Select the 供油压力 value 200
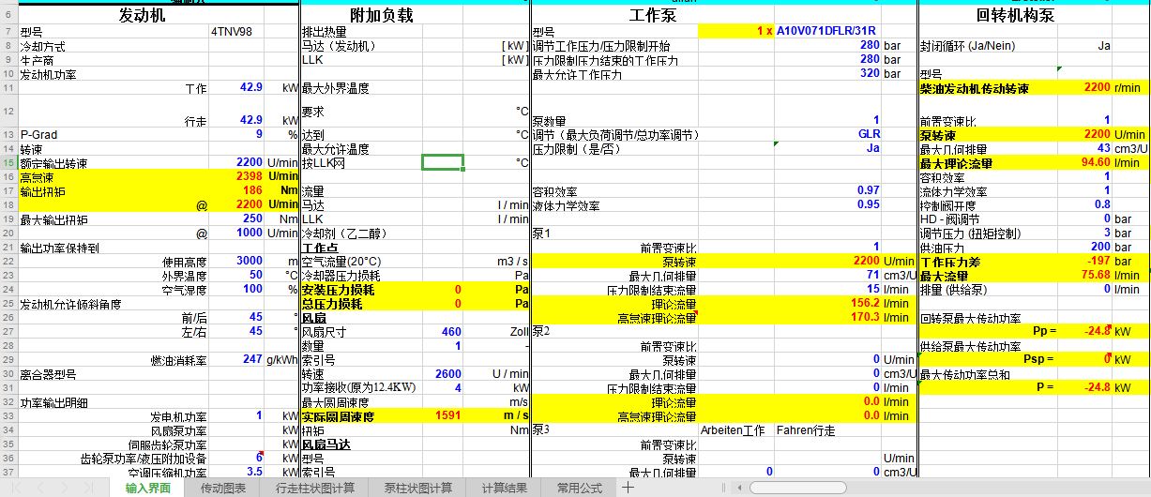 (1084, 247)
